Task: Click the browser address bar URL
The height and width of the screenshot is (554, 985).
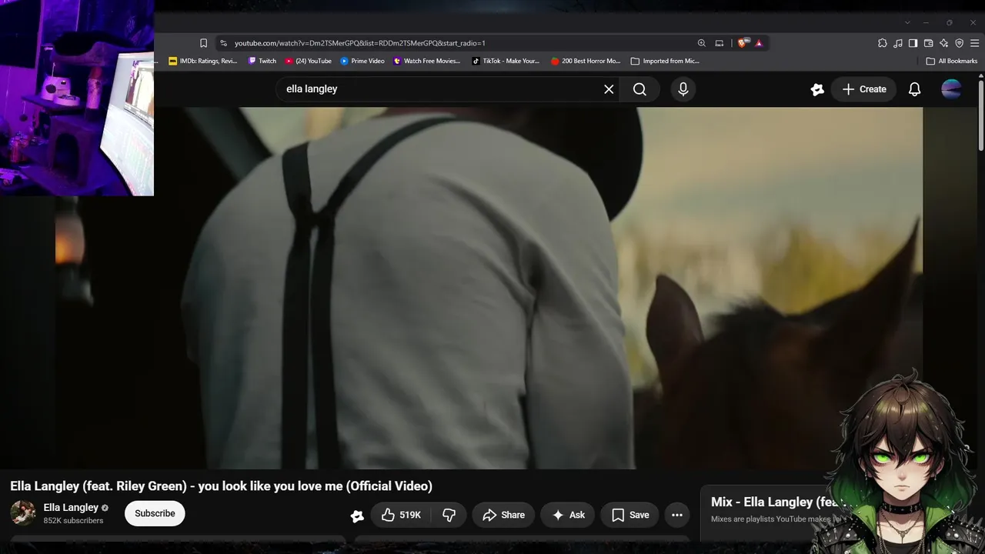Action: pos(360,43)
